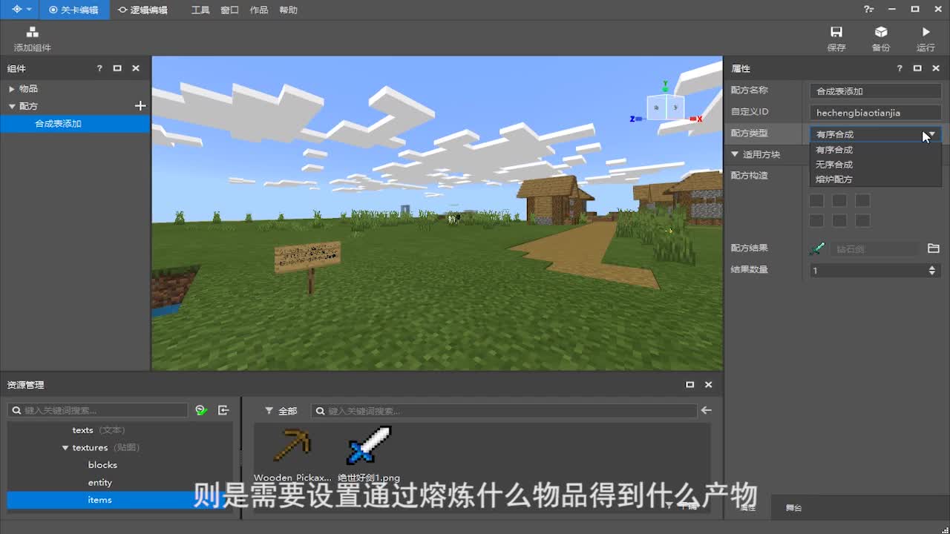Choose 无序合成 option in dropdown list
The image size is (950, 534).
point(876,165)
